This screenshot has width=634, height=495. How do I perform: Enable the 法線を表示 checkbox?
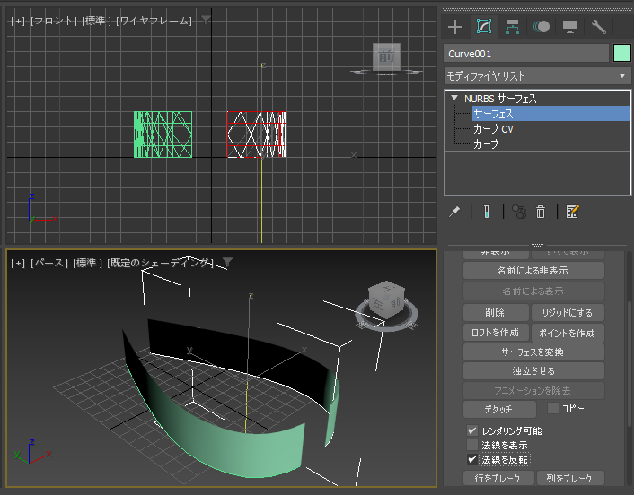[472, 445]
